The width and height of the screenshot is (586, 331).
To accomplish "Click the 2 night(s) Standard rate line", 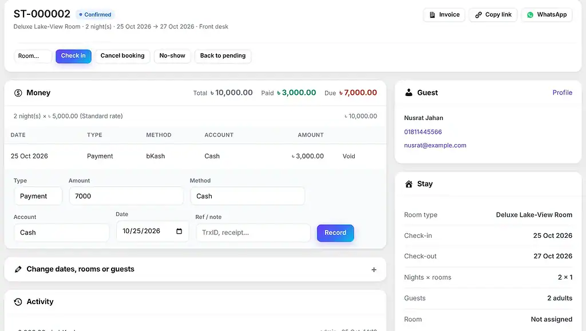I will point(68,116).
